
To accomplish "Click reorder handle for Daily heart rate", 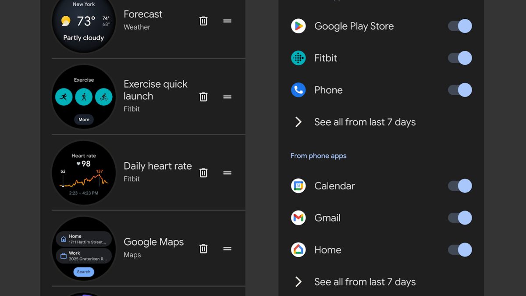I will [x=227, y=173].
